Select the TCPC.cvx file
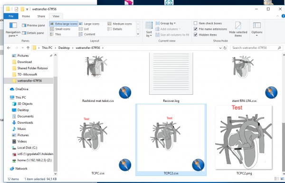This screenshot has height=183, width=285. 98,140
